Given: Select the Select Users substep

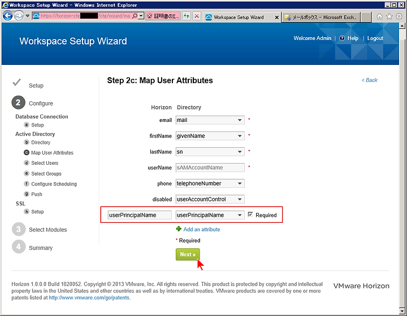Looking at the screenshot, I should (45, 163).
